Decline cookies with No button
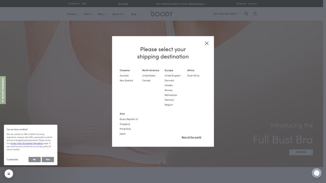Image resolution: width=326 pixels, height=183 pixels. (x=34, y=160)
